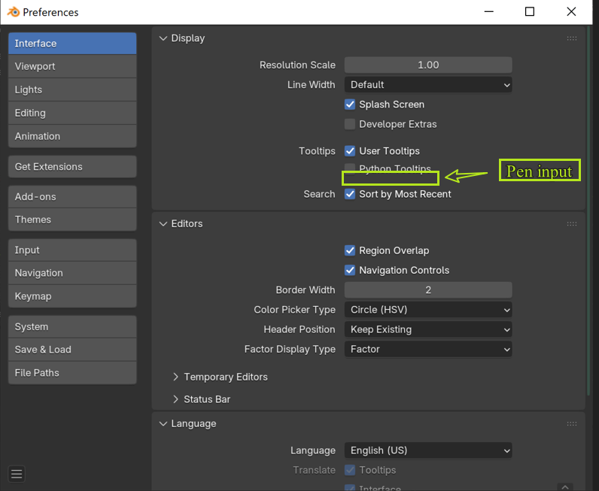Click the Resolution Scale value field
The width and height of the screenshot is (599, 491).
(428, 65)
